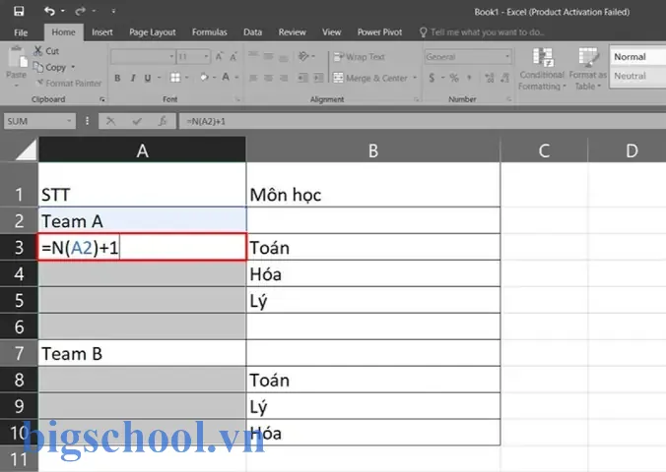Open Conditional Formatting menu

click(x=542, y=68)
